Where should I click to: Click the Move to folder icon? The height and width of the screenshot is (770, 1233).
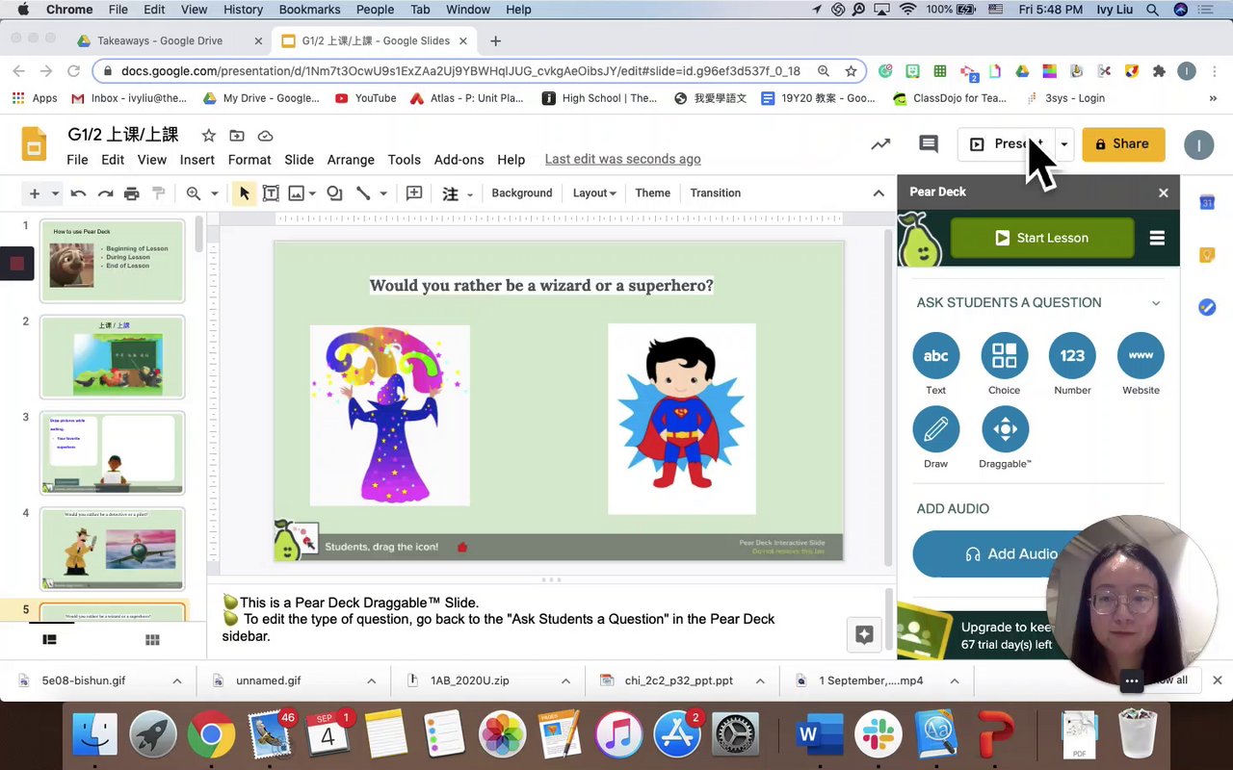coord(236,136)
